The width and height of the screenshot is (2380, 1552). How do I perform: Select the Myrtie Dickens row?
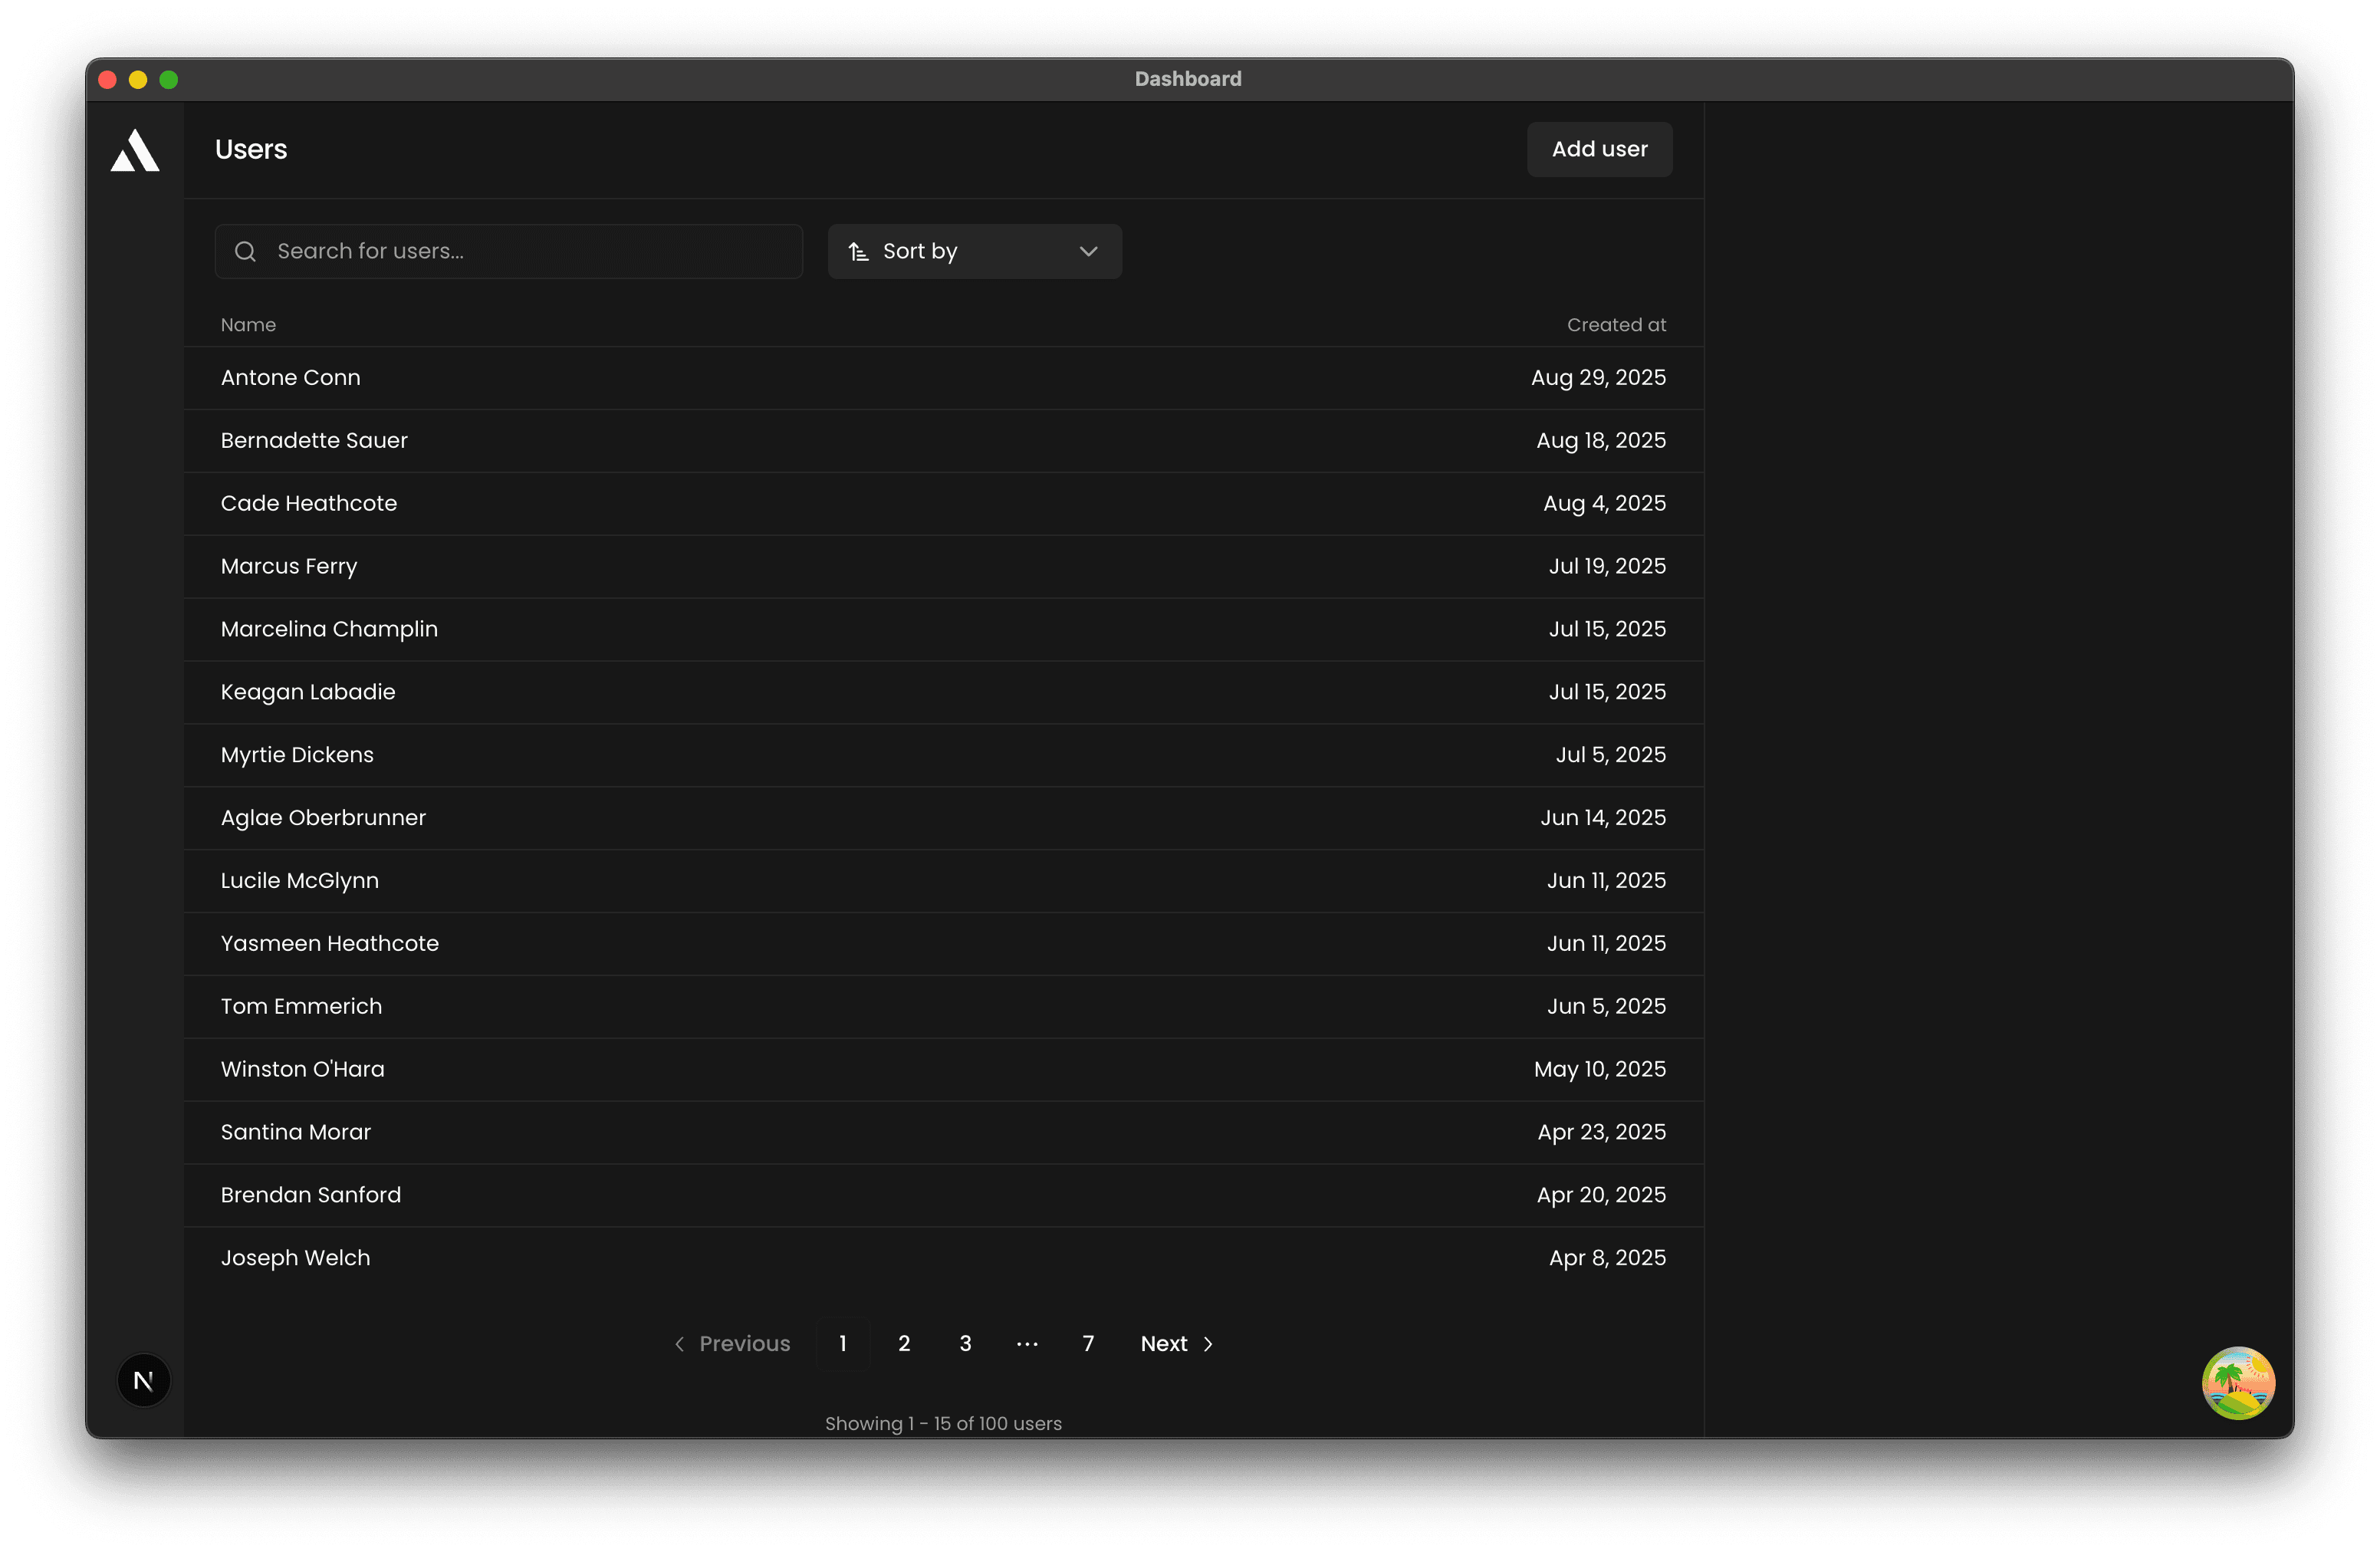tap(944, 756)
